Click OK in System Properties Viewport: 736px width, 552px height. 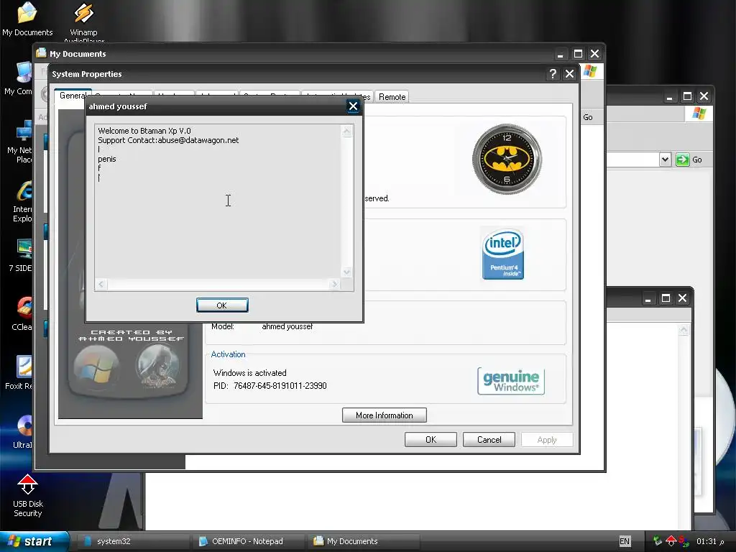coord(431,439)
